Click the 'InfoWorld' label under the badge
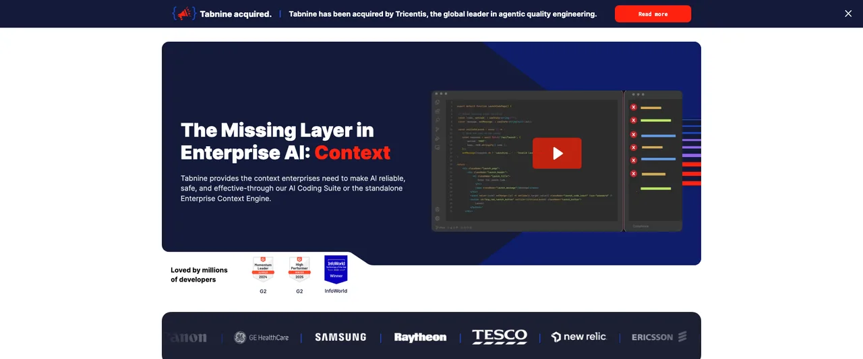The height and width of the screenshot is (359, 863). click(336, 291)
